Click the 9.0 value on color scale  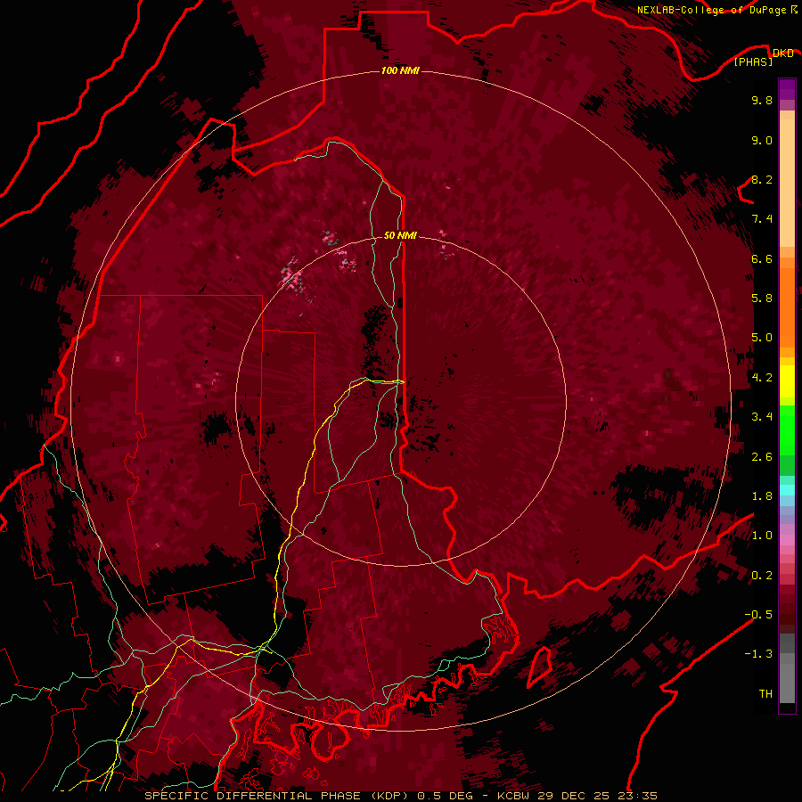(762, 140)
